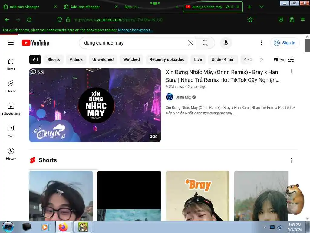Open the Filters panel
Viewport: 310px width, 233px height.
point(284,60)
